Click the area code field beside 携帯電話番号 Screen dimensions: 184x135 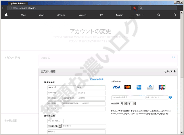55,103
